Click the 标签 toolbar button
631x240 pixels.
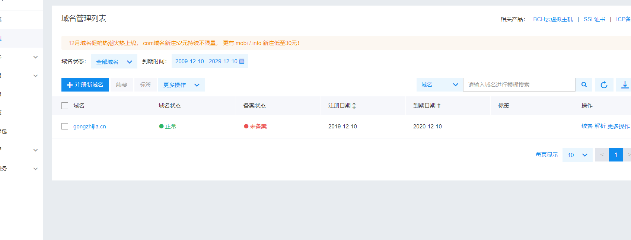coord(146,85)
